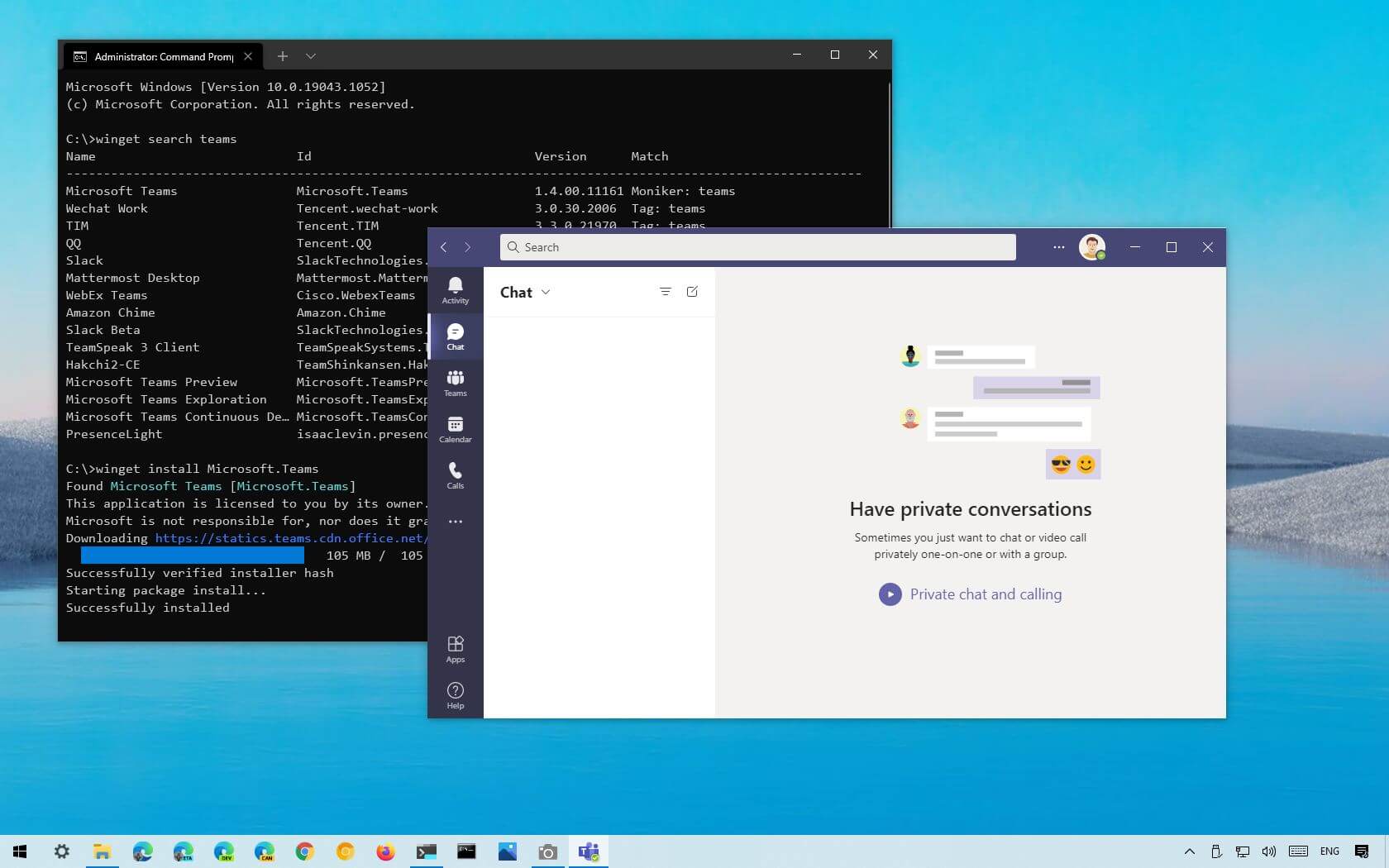The height and width of the screenshot is (868, 1389).
Task: Open the Teams more options menu
Action: [x=1058, y=247]
